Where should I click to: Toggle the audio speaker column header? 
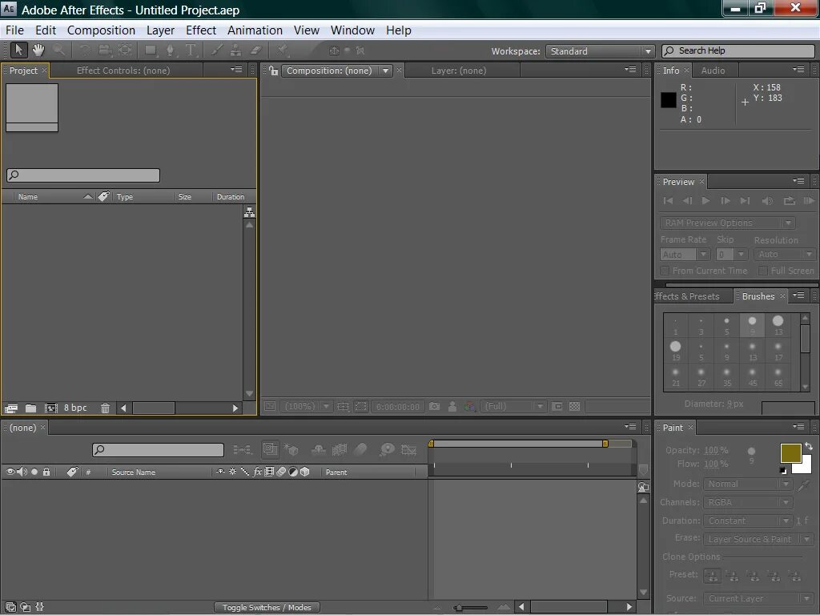tap(22, 472)
